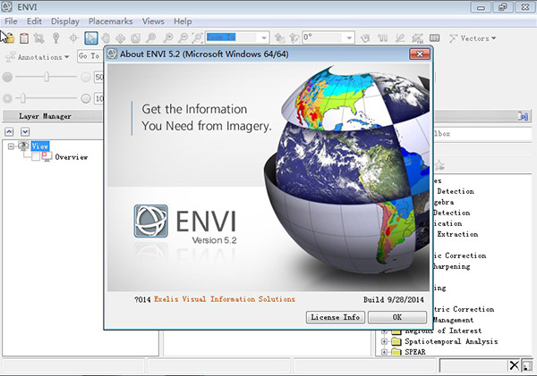The image size is (537, 376).
Task: Click the round button right of upper slider
Action: [x=86, y=77]
